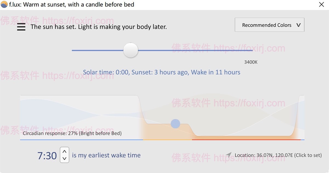Click the is my earliest wake time label
This screenshot has height=173, width=329.
click(106, 155)
